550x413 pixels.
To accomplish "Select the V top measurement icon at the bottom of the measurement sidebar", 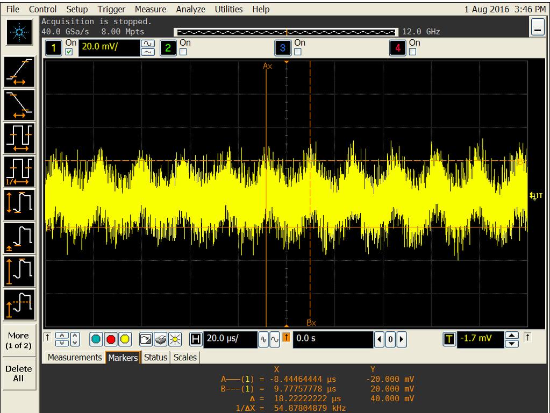I will point(20,304).
